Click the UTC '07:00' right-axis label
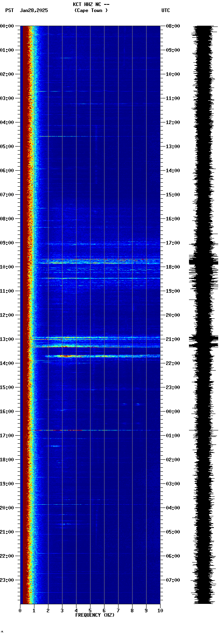 tap(173, 580)
